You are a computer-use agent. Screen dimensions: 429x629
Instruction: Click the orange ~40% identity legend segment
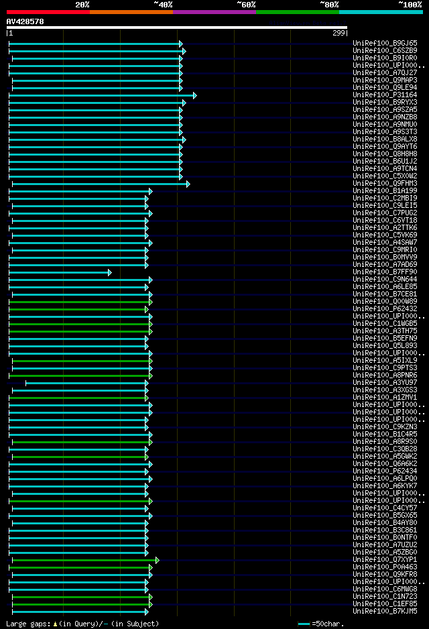(131, 12)
